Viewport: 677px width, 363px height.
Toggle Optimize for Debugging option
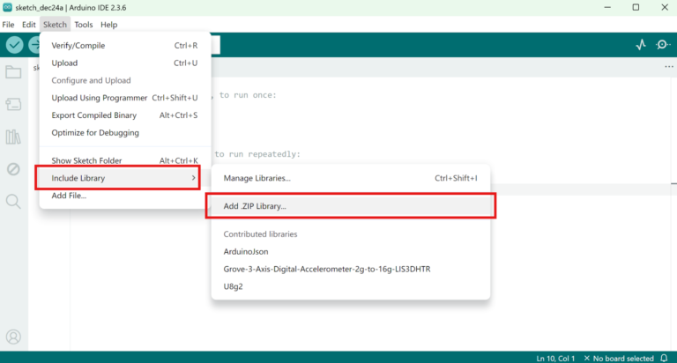(x=95, y=133)
